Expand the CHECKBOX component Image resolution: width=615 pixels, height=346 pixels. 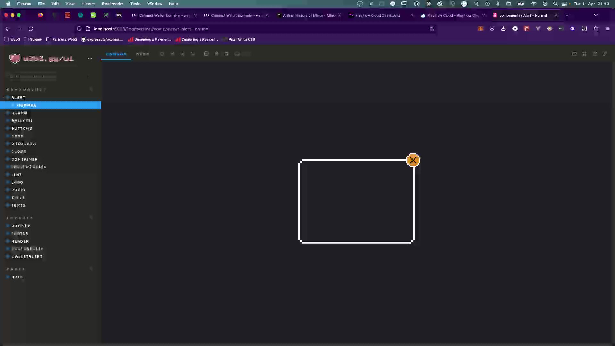tap(24, 144)
